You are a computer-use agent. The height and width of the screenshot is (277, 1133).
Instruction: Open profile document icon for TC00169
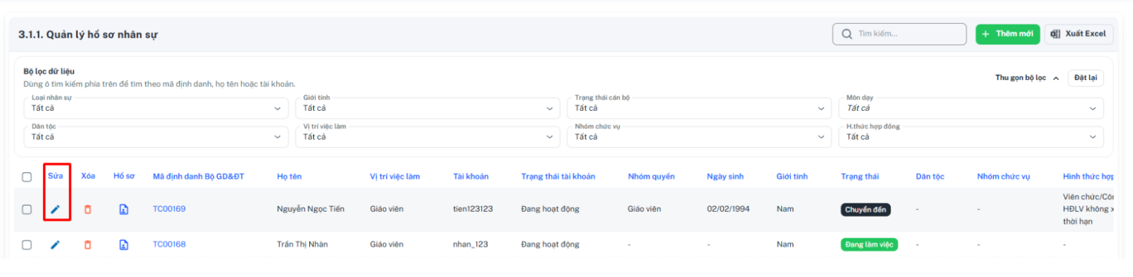tap(124, 209)
